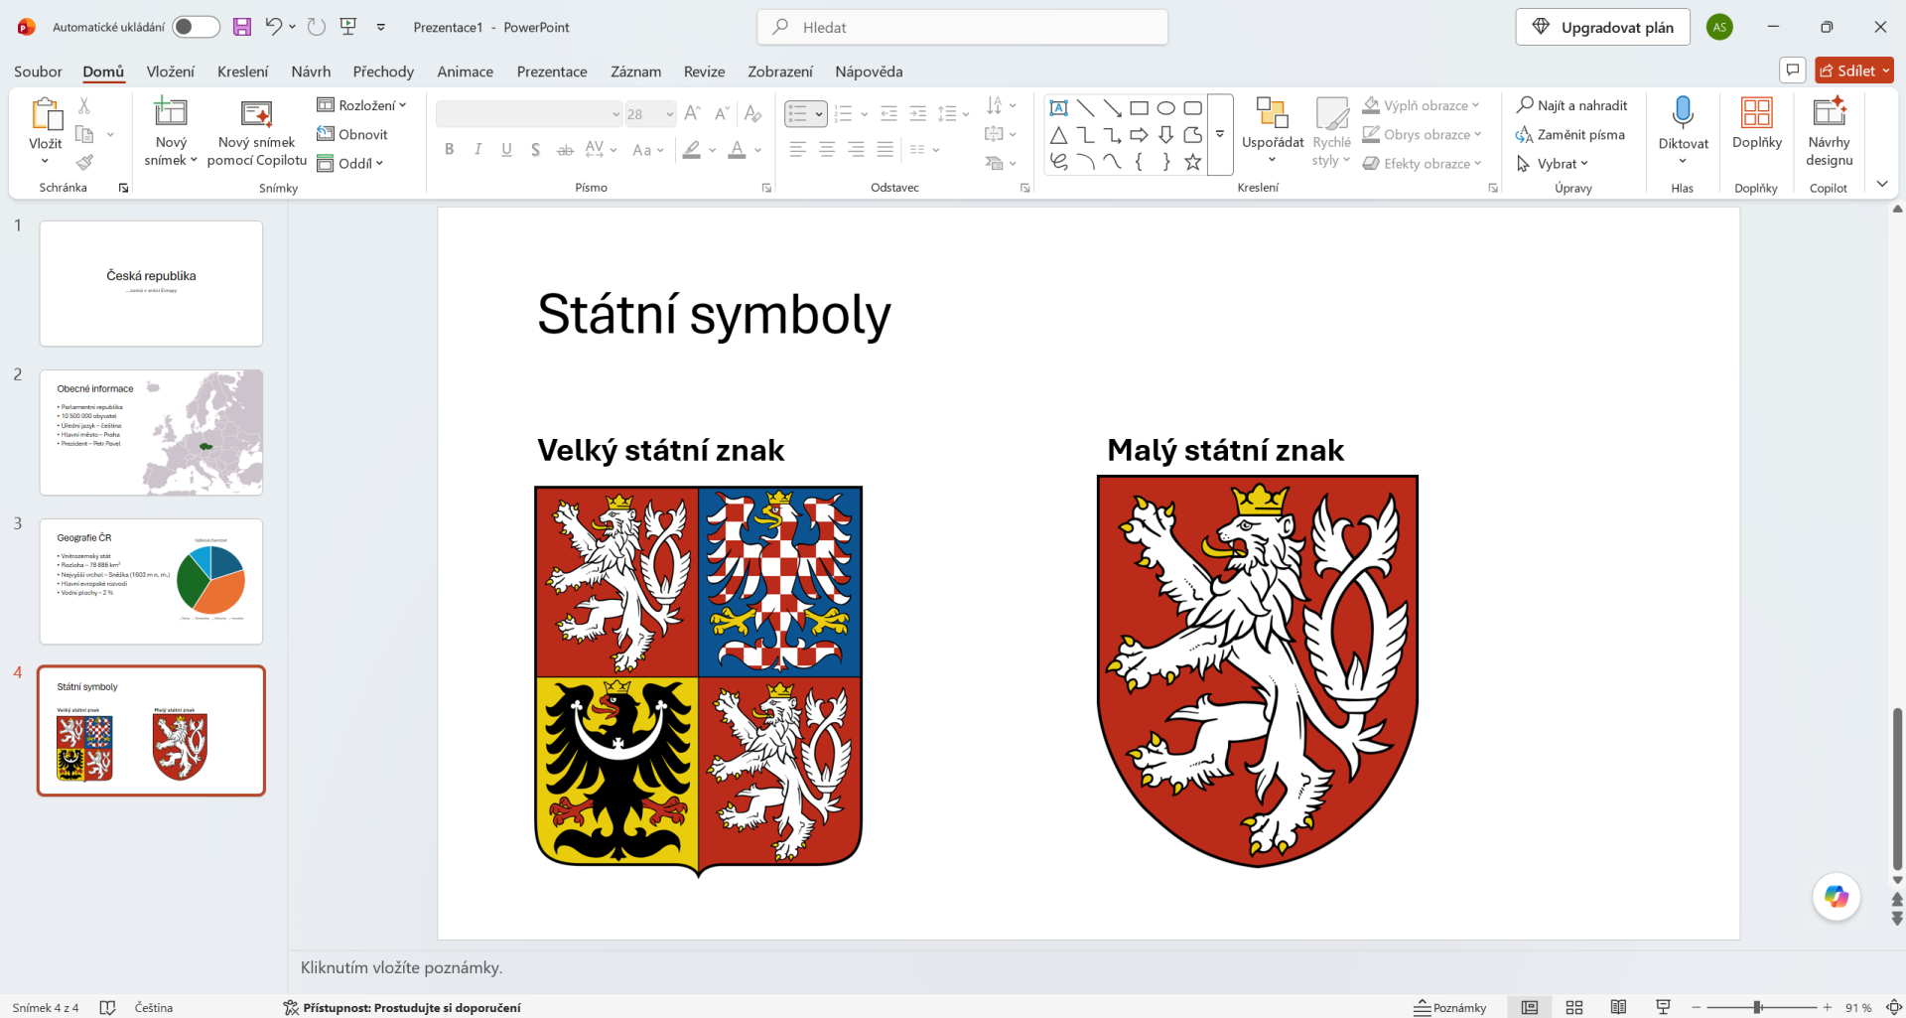Click the Redo icon
Screen dimensions: 1906x1018
(x=317, y=27)
